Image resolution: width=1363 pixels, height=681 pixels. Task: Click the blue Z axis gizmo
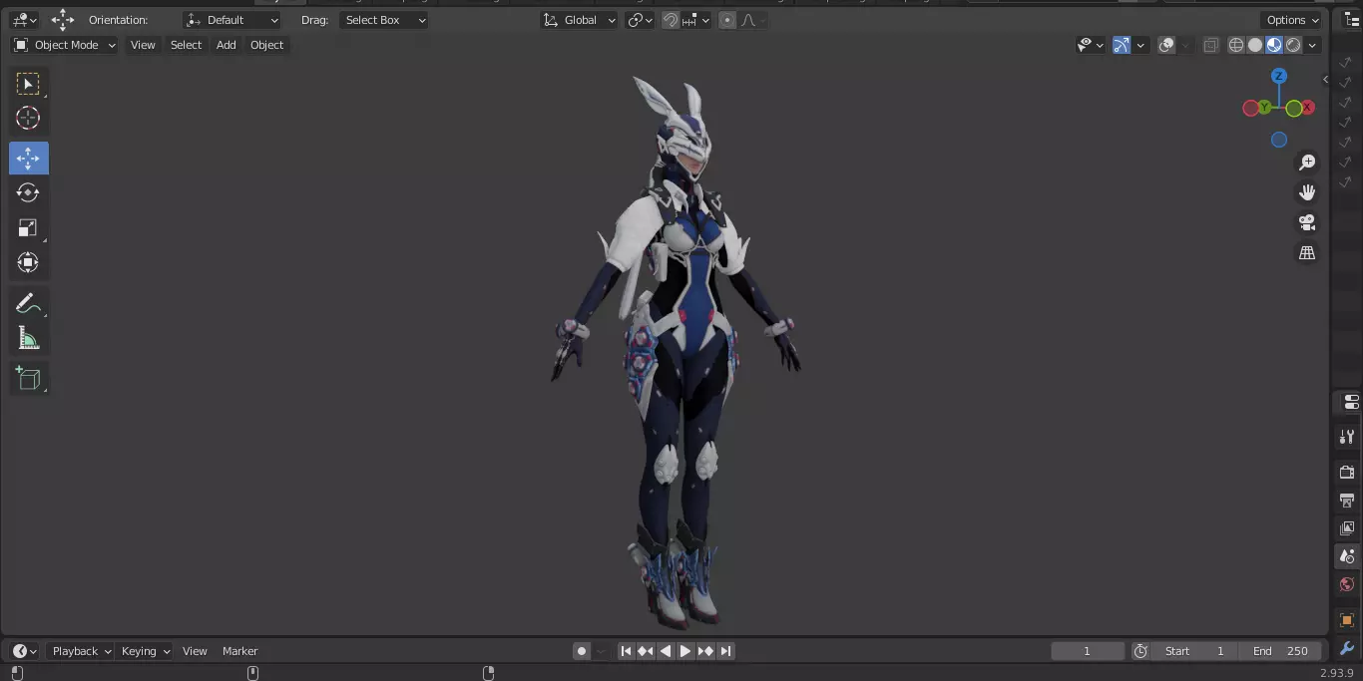tap(1279, 76)
